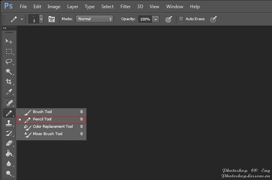Click the Opacity 100% value field
The image size is (272, 180).
click(x=145, y=19)
